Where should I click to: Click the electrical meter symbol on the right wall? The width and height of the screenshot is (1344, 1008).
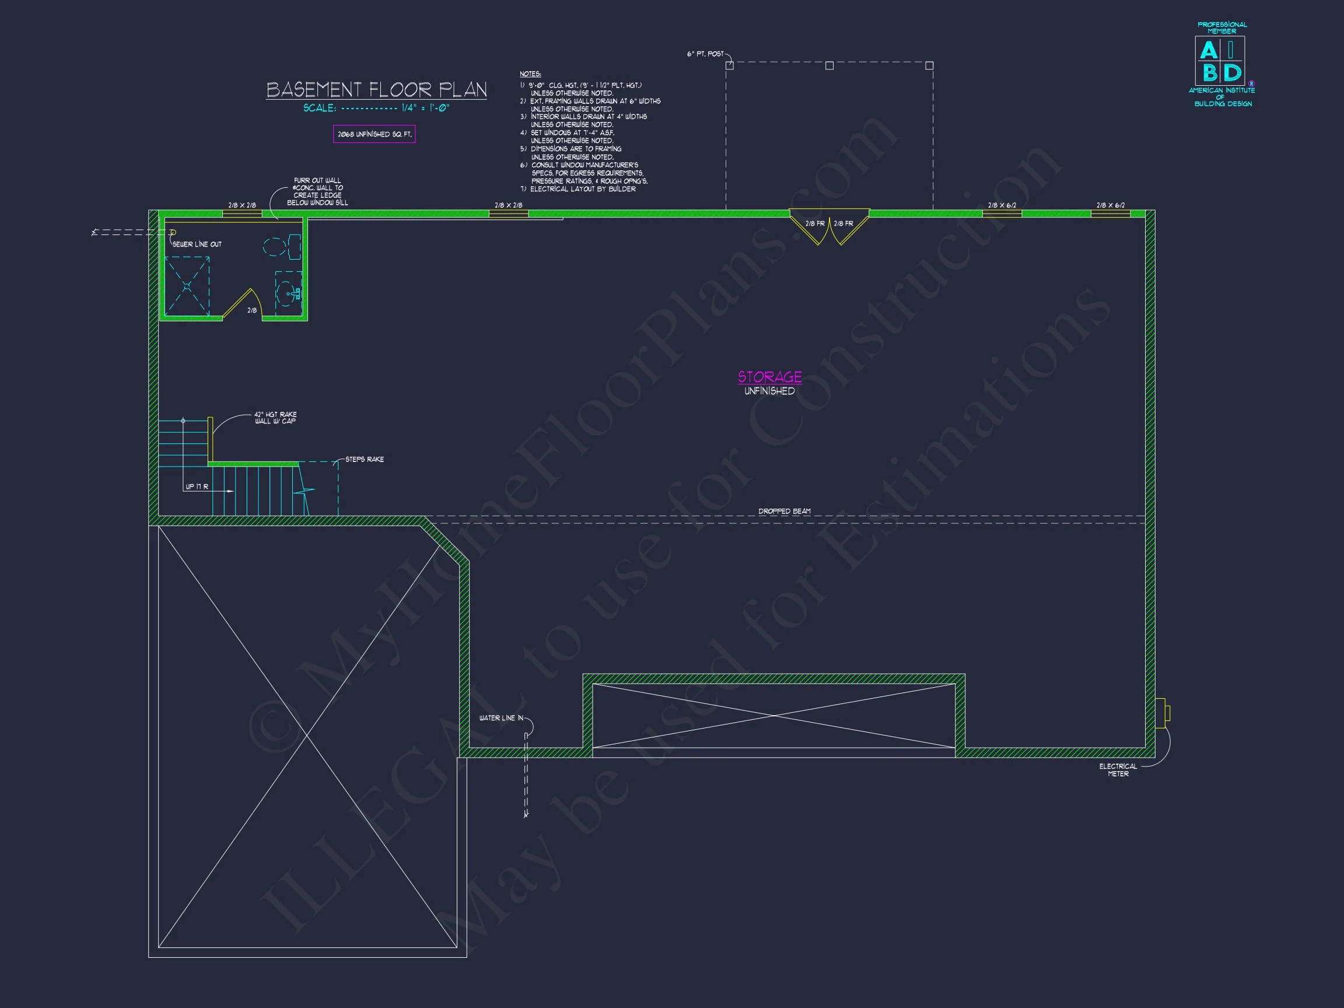(x=1162, y=713)
